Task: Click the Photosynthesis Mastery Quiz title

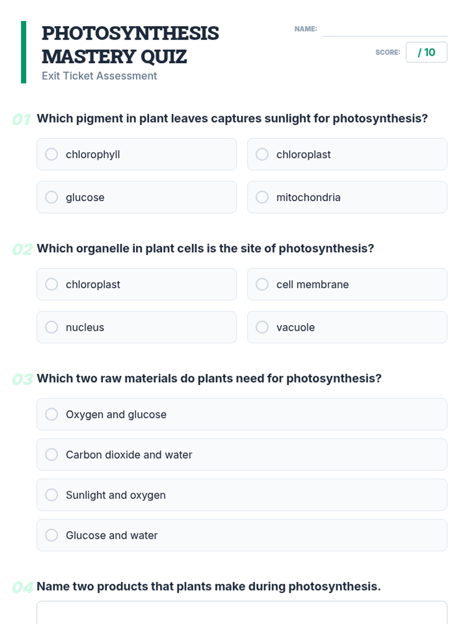Action: coord(130,45)
